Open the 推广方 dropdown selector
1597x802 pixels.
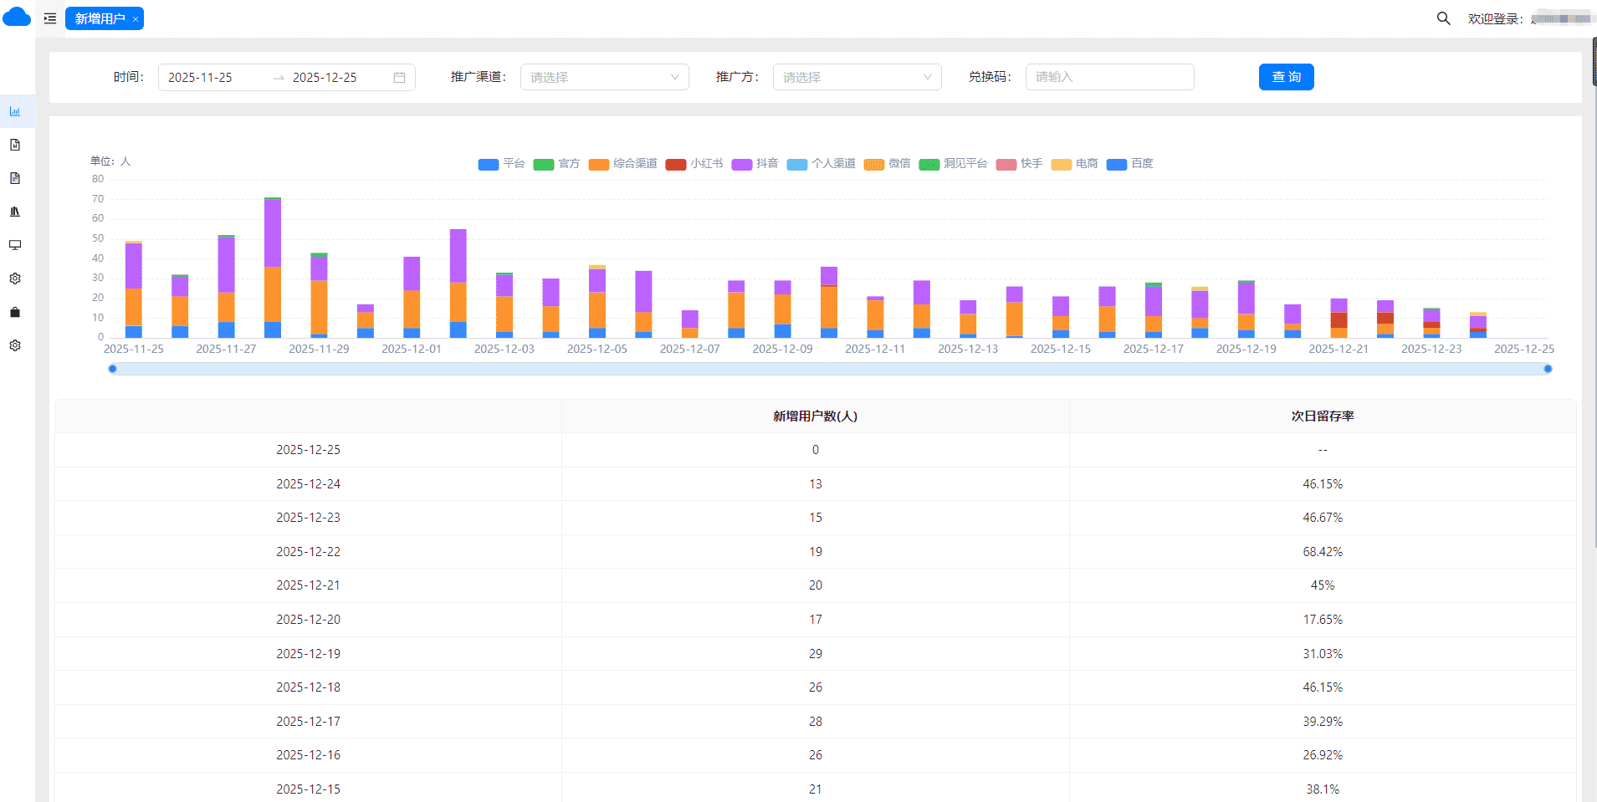point(857,77)
